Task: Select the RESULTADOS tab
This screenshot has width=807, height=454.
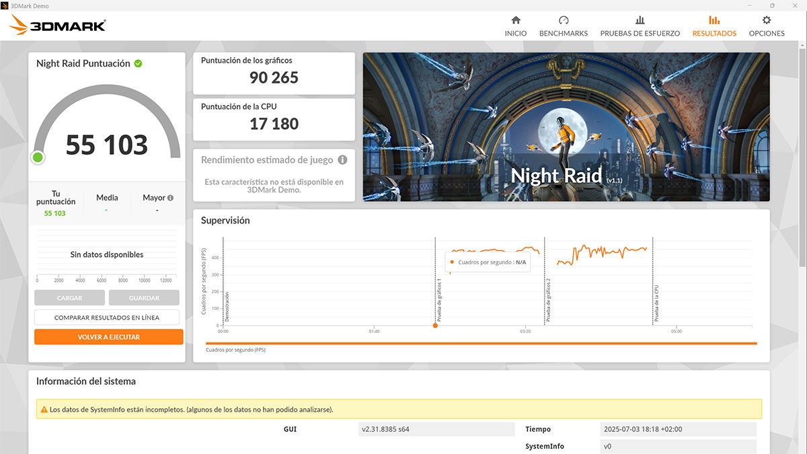Action: pyautogui.click(x=714, y=26)
